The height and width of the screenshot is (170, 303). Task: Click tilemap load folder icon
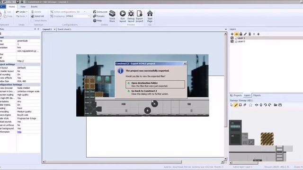[x=276, y=105]
